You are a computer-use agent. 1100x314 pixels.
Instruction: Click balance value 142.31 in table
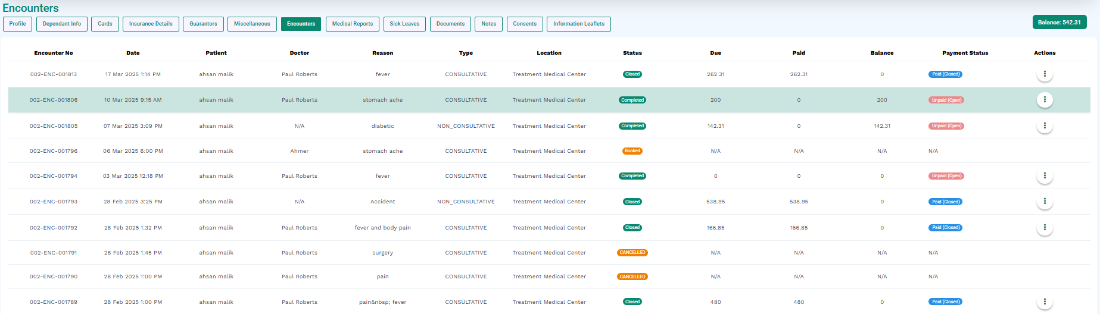click(x=882, y=126)
